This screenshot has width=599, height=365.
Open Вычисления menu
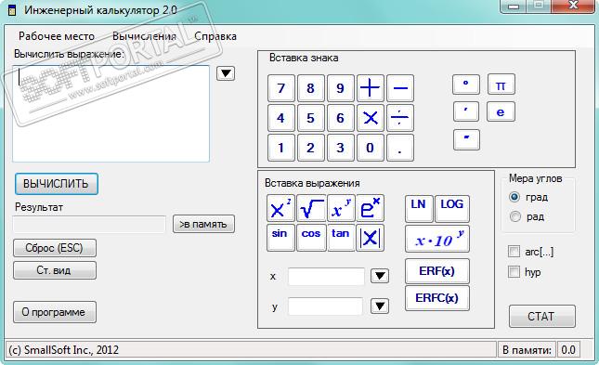click(x=144, y=36)
